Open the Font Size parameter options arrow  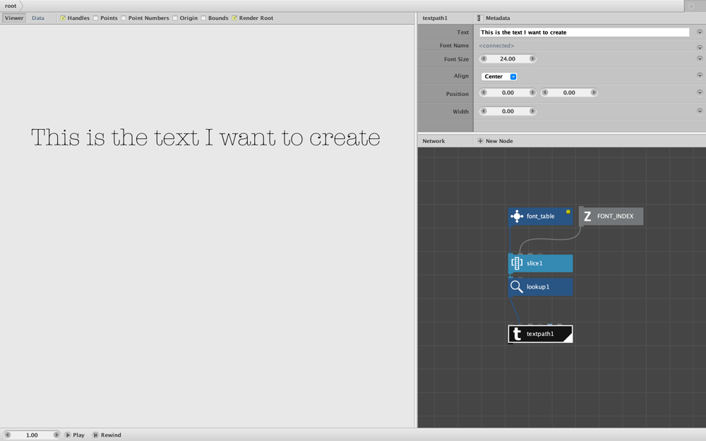coord(699,59)
